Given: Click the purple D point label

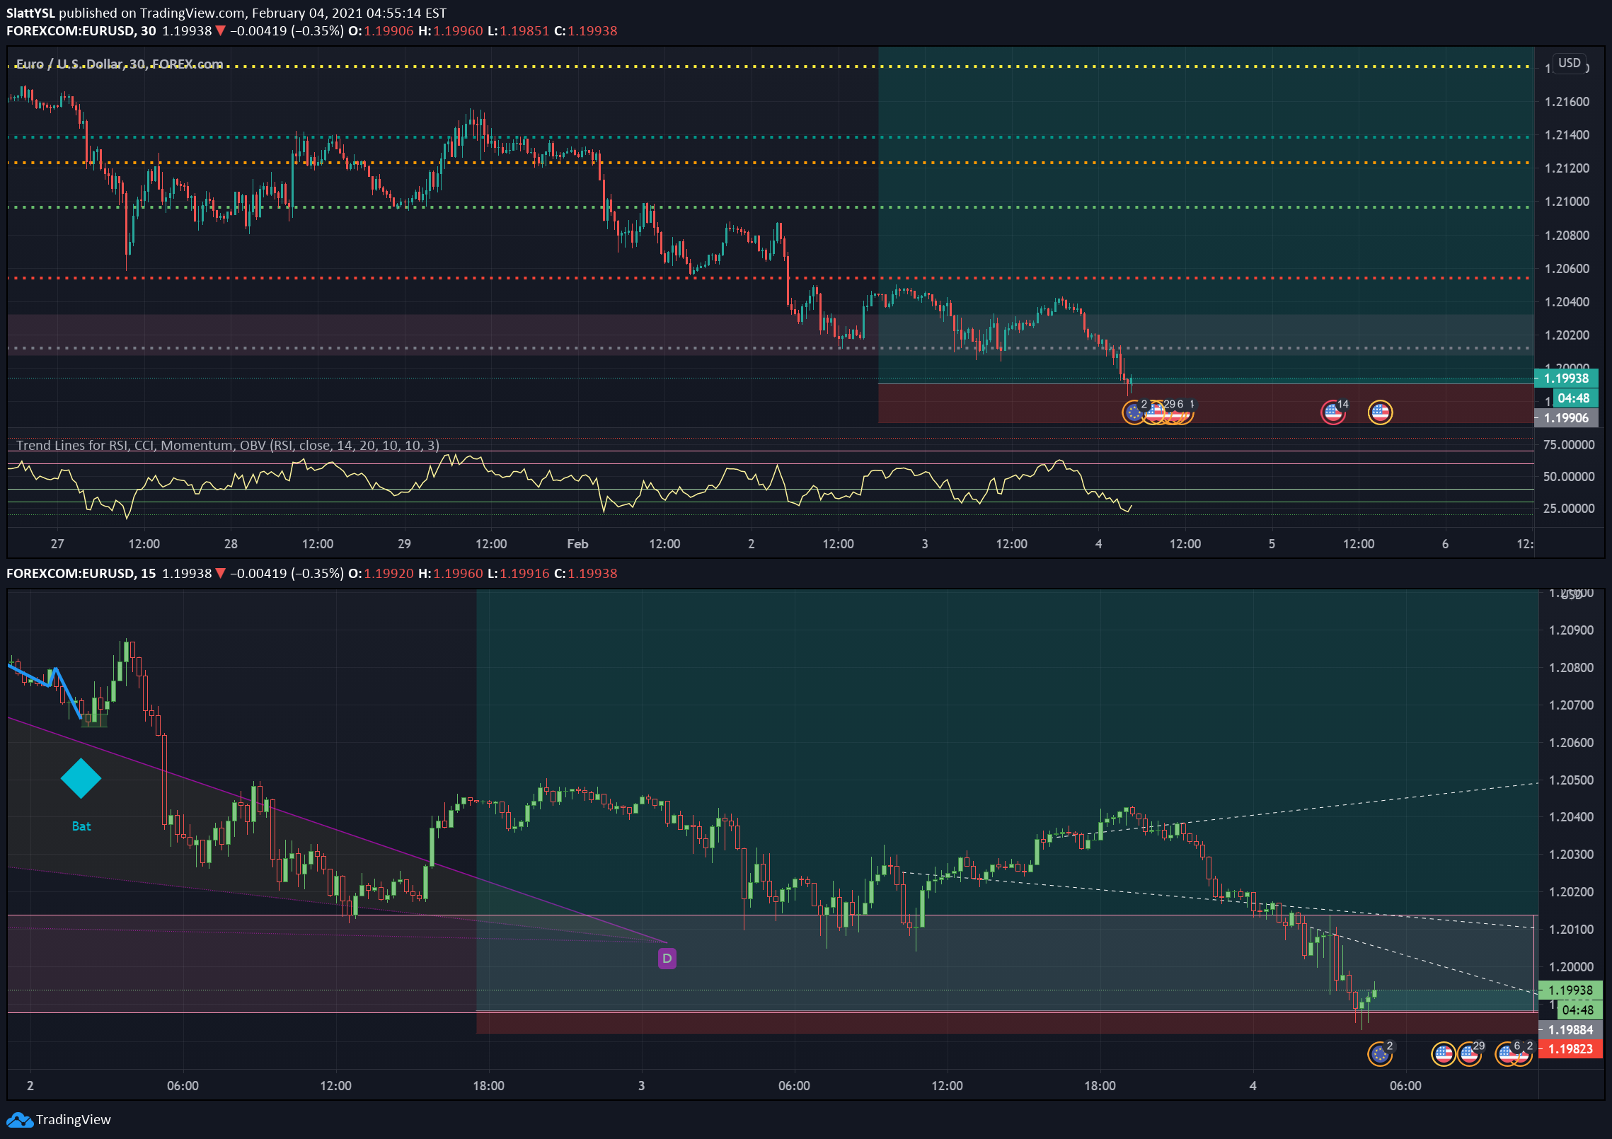Looking at the screenshot, I should click(667, 959).
